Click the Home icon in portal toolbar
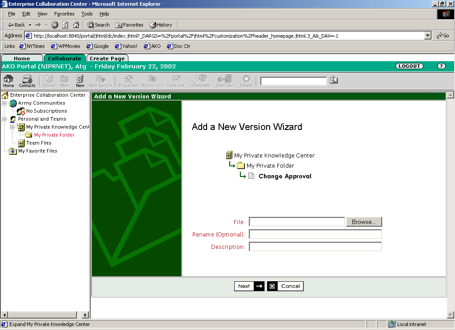 pos(8,81)
